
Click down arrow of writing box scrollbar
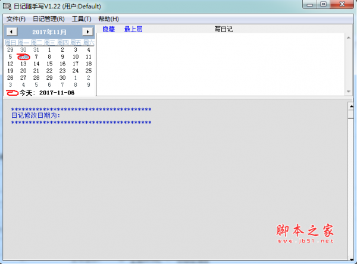click(x=349, y=91)
